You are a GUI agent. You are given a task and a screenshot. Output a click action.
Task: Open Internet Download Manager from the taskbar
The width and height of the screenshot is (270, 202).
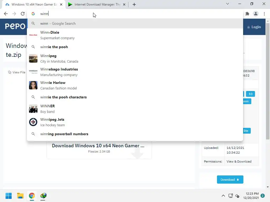(43, 196)
